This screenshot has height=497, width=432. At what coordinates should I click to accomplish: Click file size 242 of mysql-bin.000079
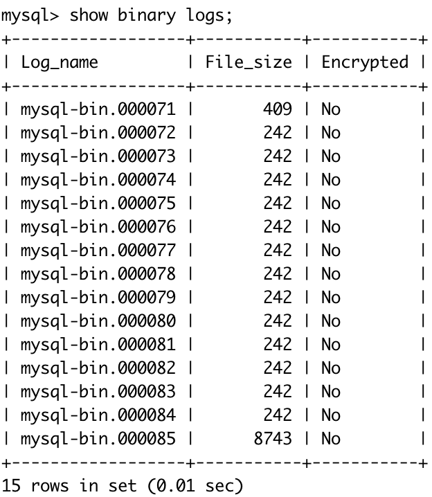[278, 298]
